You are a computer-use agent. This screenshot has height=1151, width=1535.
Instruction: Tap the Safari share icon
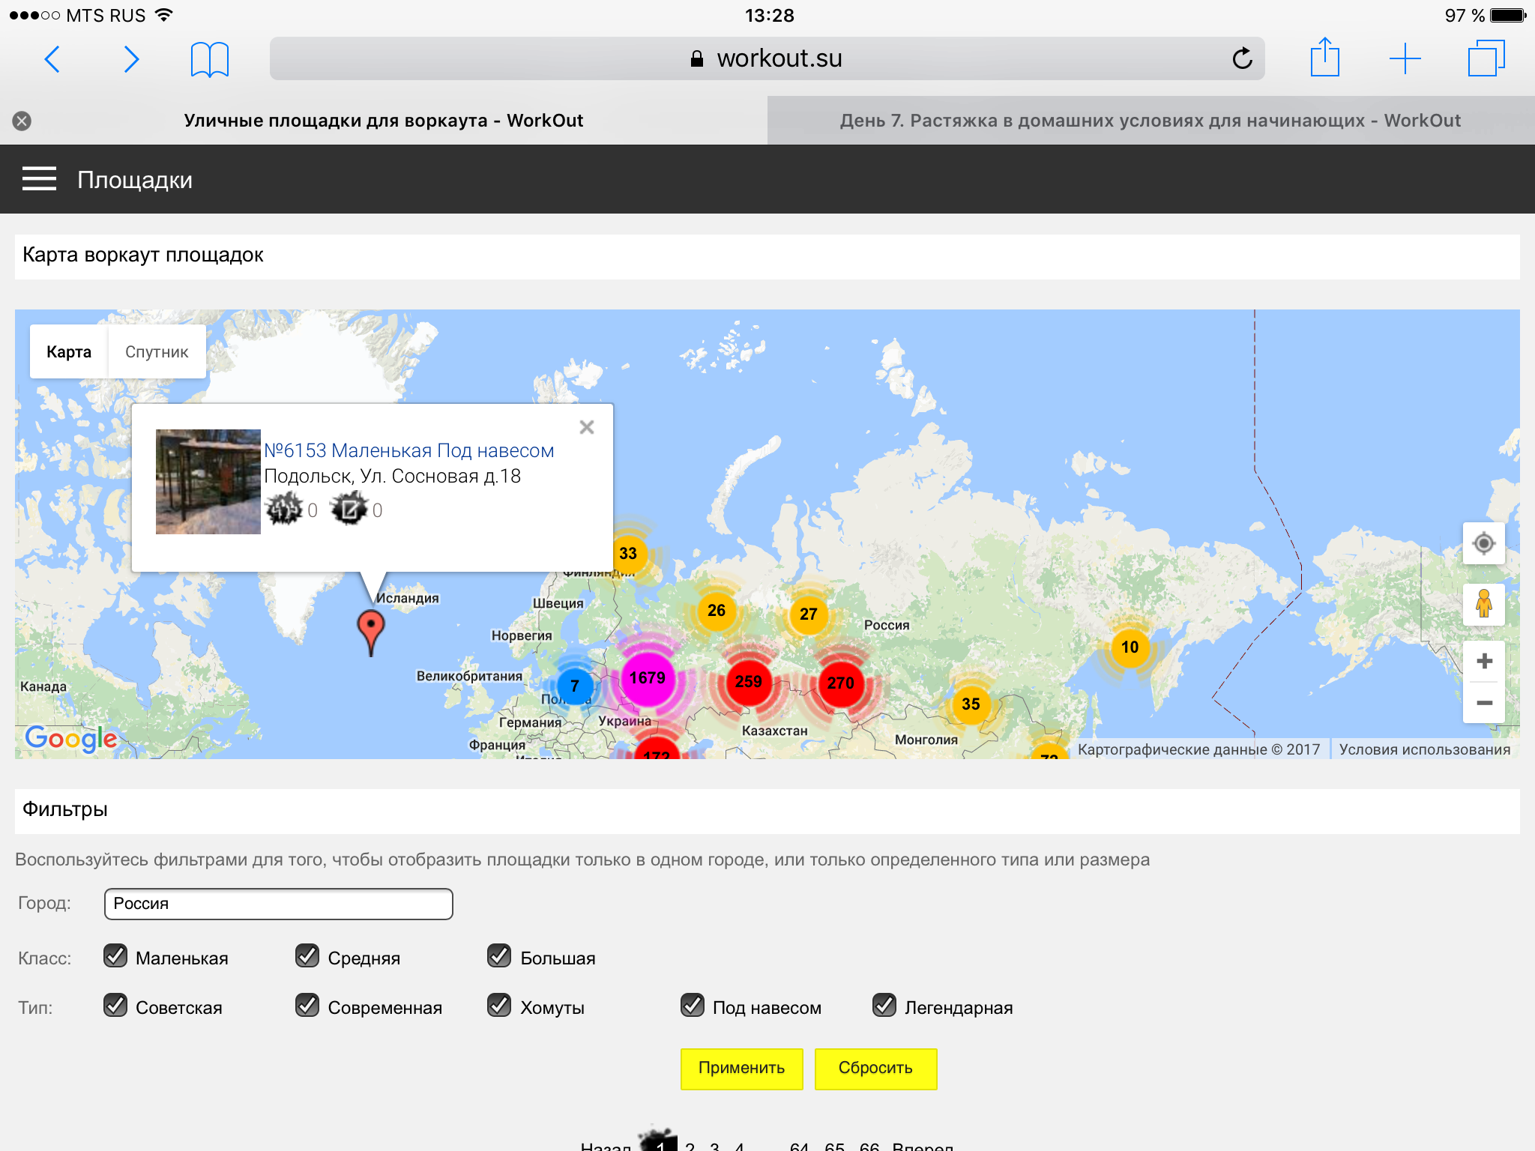pyautogui.click(x=1324, y=58)
